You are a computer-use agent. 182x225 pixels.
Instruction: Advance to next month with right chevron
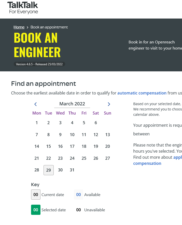[x=109, y=104]
